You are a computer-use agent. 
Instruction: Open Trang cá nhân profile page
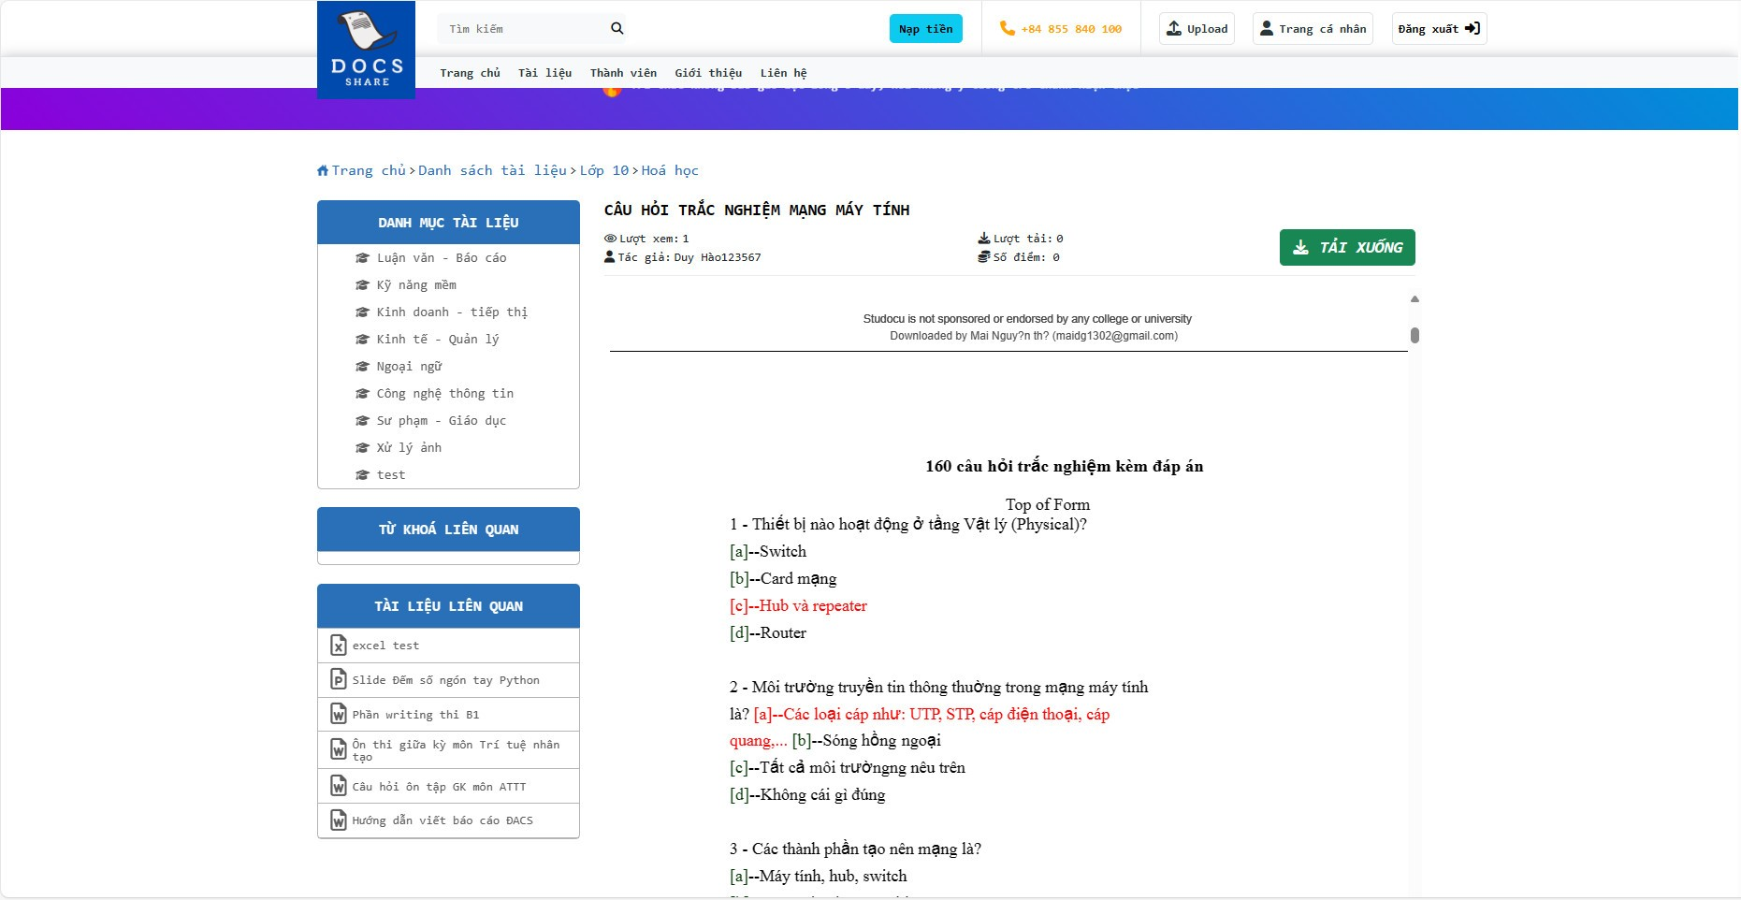1313,29
